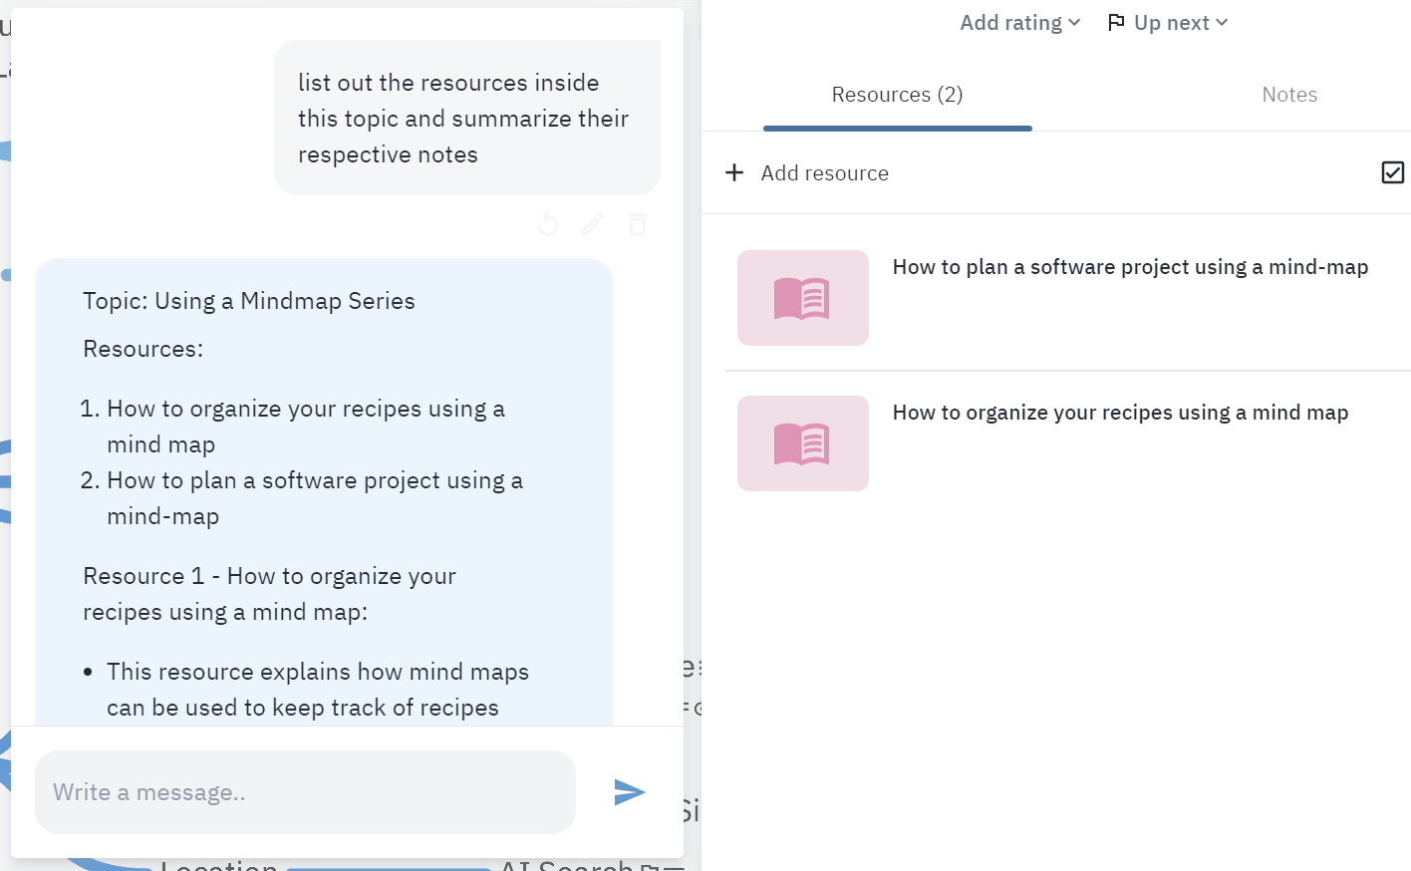Click the user message bubble 'list out the resources'
The width and height of the screenshot is (1411, 871).
tap(467, 118)
